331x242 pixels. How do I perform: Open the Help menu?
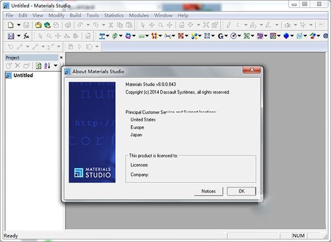pyautogui.click(x=183, y=15)
